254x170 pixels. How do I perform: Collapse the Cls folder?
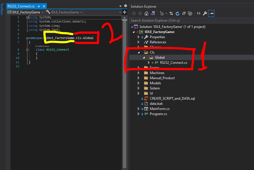click(138, 52)
